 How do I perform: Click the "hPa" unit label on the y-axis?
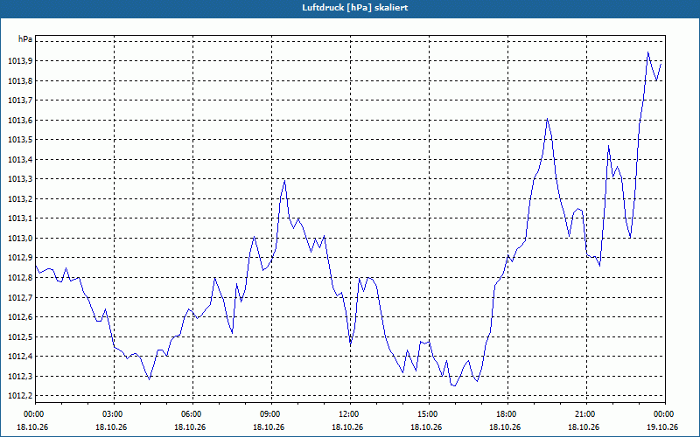tap(25, 39)
